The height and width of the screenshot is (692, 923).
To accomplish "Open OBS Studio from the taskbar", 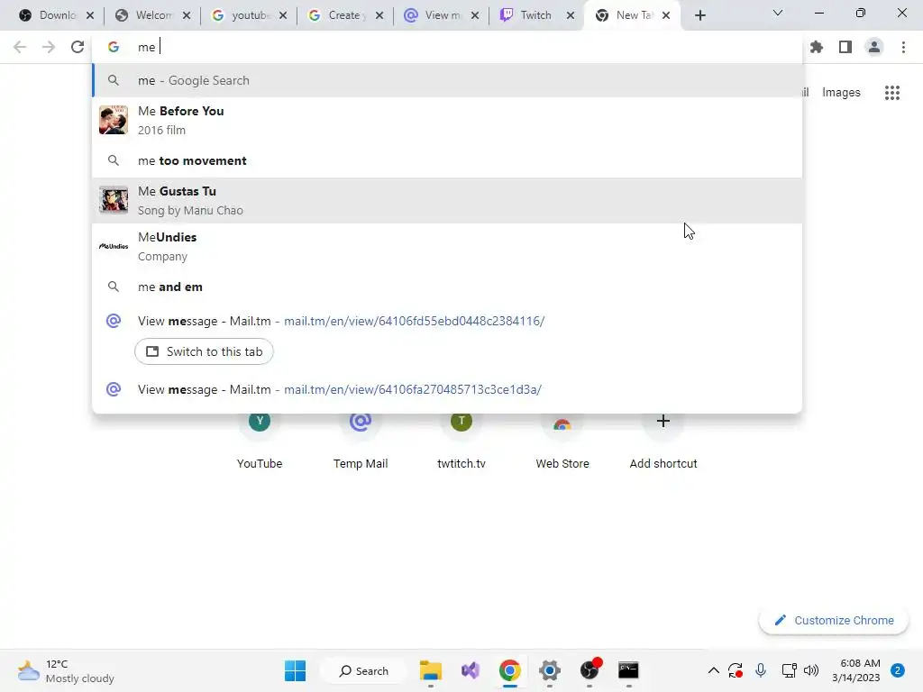I will pos(589,670).
